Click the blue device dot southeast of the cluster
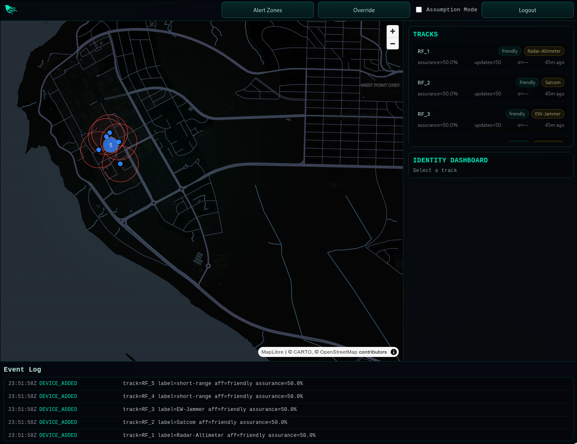 coord(121,164)
